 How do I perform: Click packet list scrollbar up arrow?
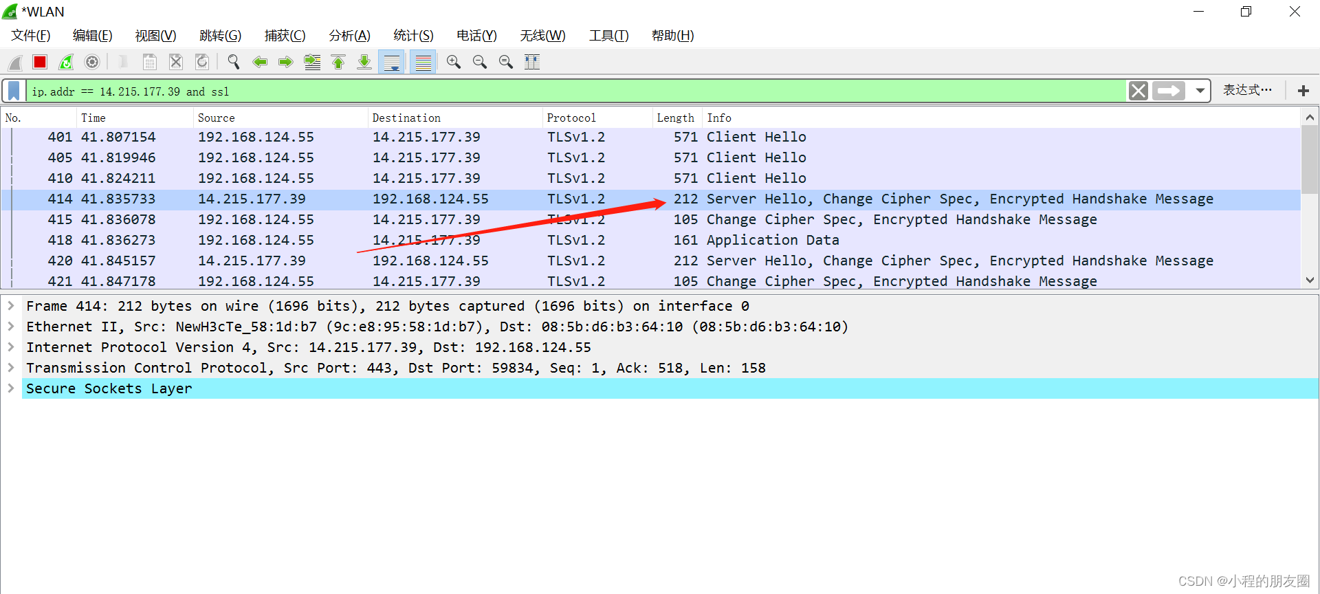pyautogui.click(x=1310, y=118)
